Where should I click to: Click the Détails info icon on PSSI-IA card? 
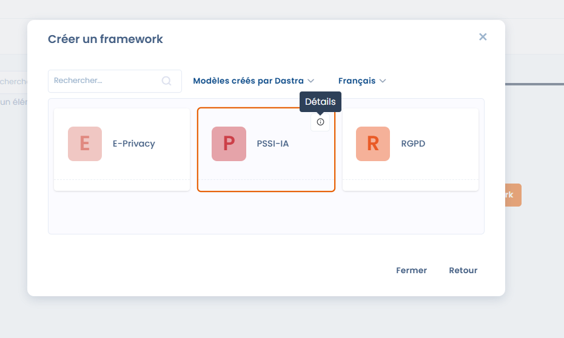click(320, 122)
